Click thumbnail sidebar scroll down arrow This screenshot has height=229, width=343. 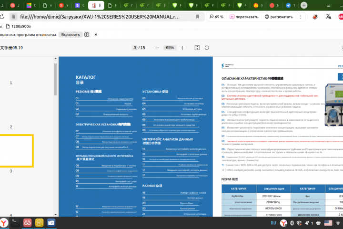point(55,215)
